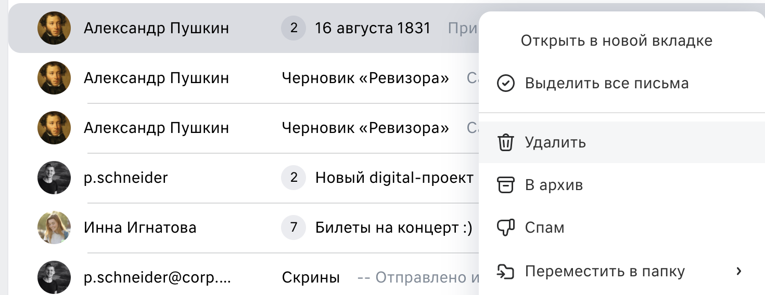Image resolution: width=765 pixels, height=295 pixels.
Task: Expand thread counter 2 on 16 августа 1831
Action: click(294, 28)
